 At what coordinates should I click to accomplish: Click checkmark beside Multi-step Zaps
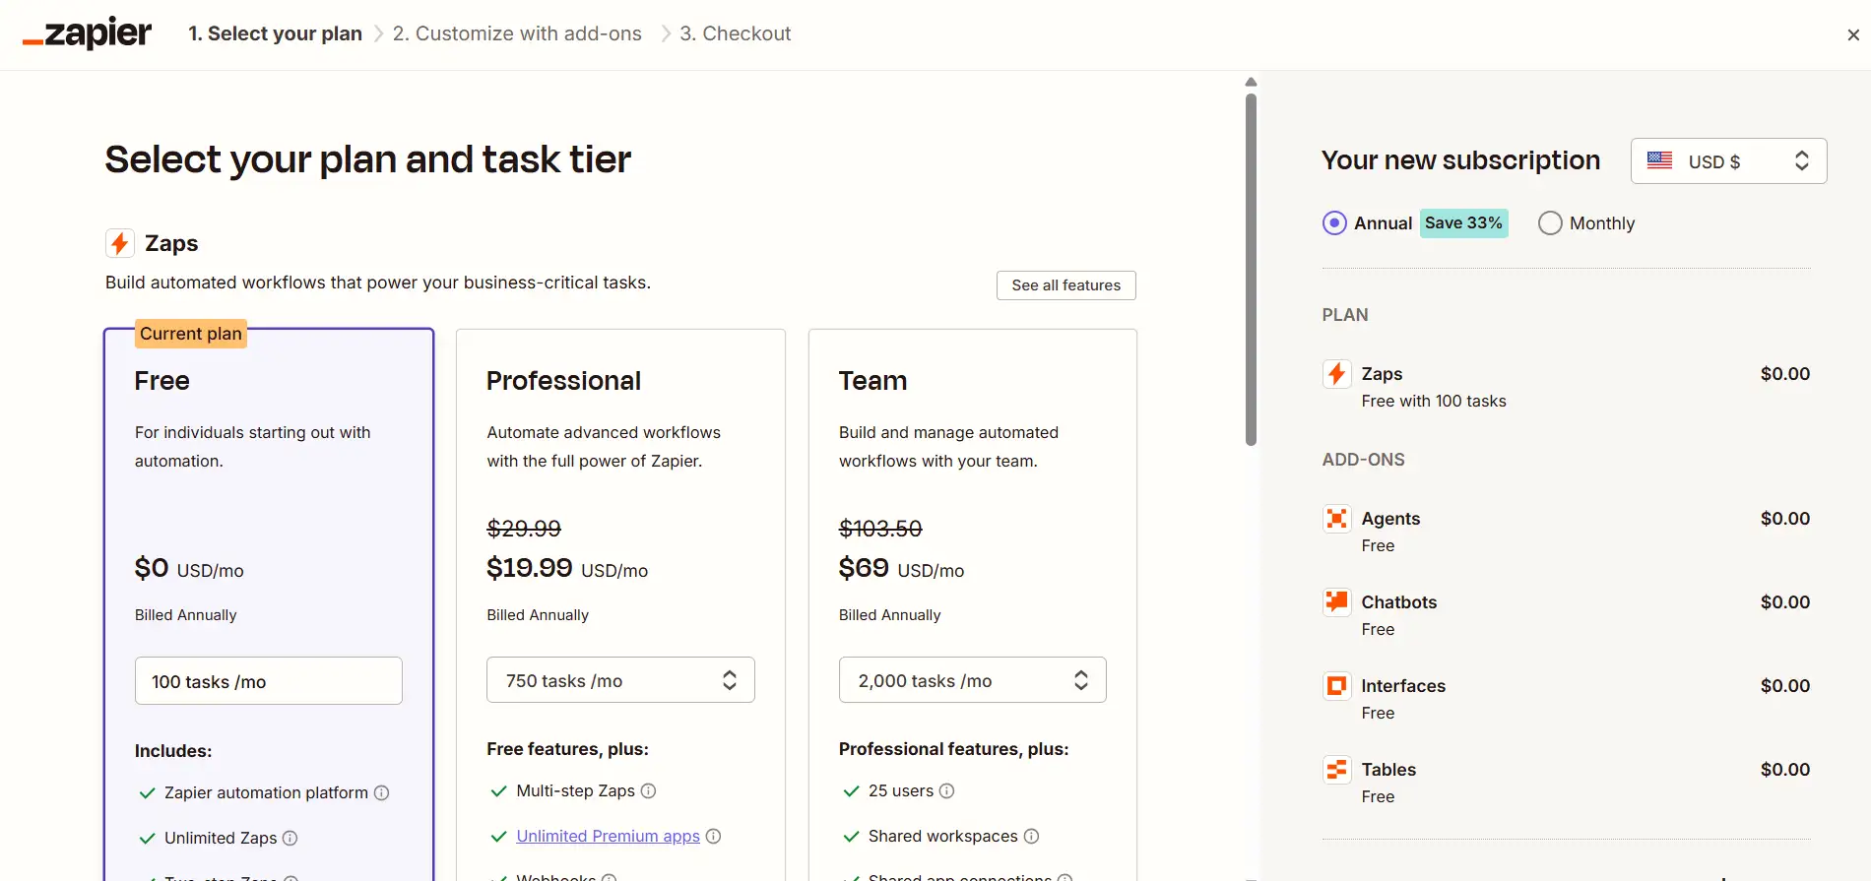498,790
